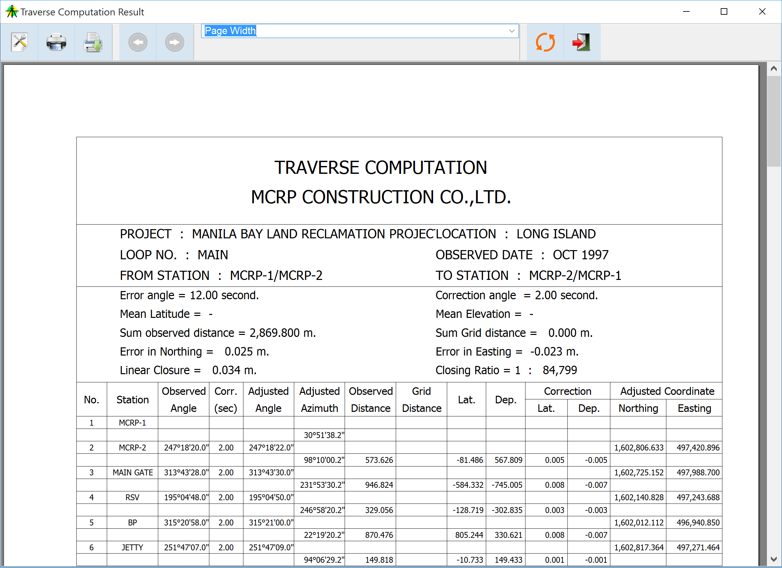Screen dimensions: 782x568
Task: Open the settings tools icon
Action: (19, 42)
